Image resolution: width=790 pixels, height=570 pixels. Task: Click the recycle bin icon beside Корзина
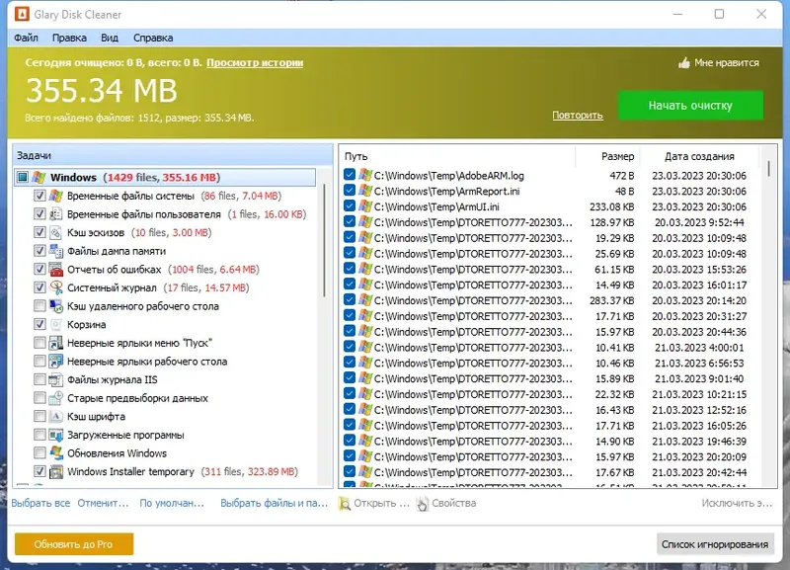[56, 324]
